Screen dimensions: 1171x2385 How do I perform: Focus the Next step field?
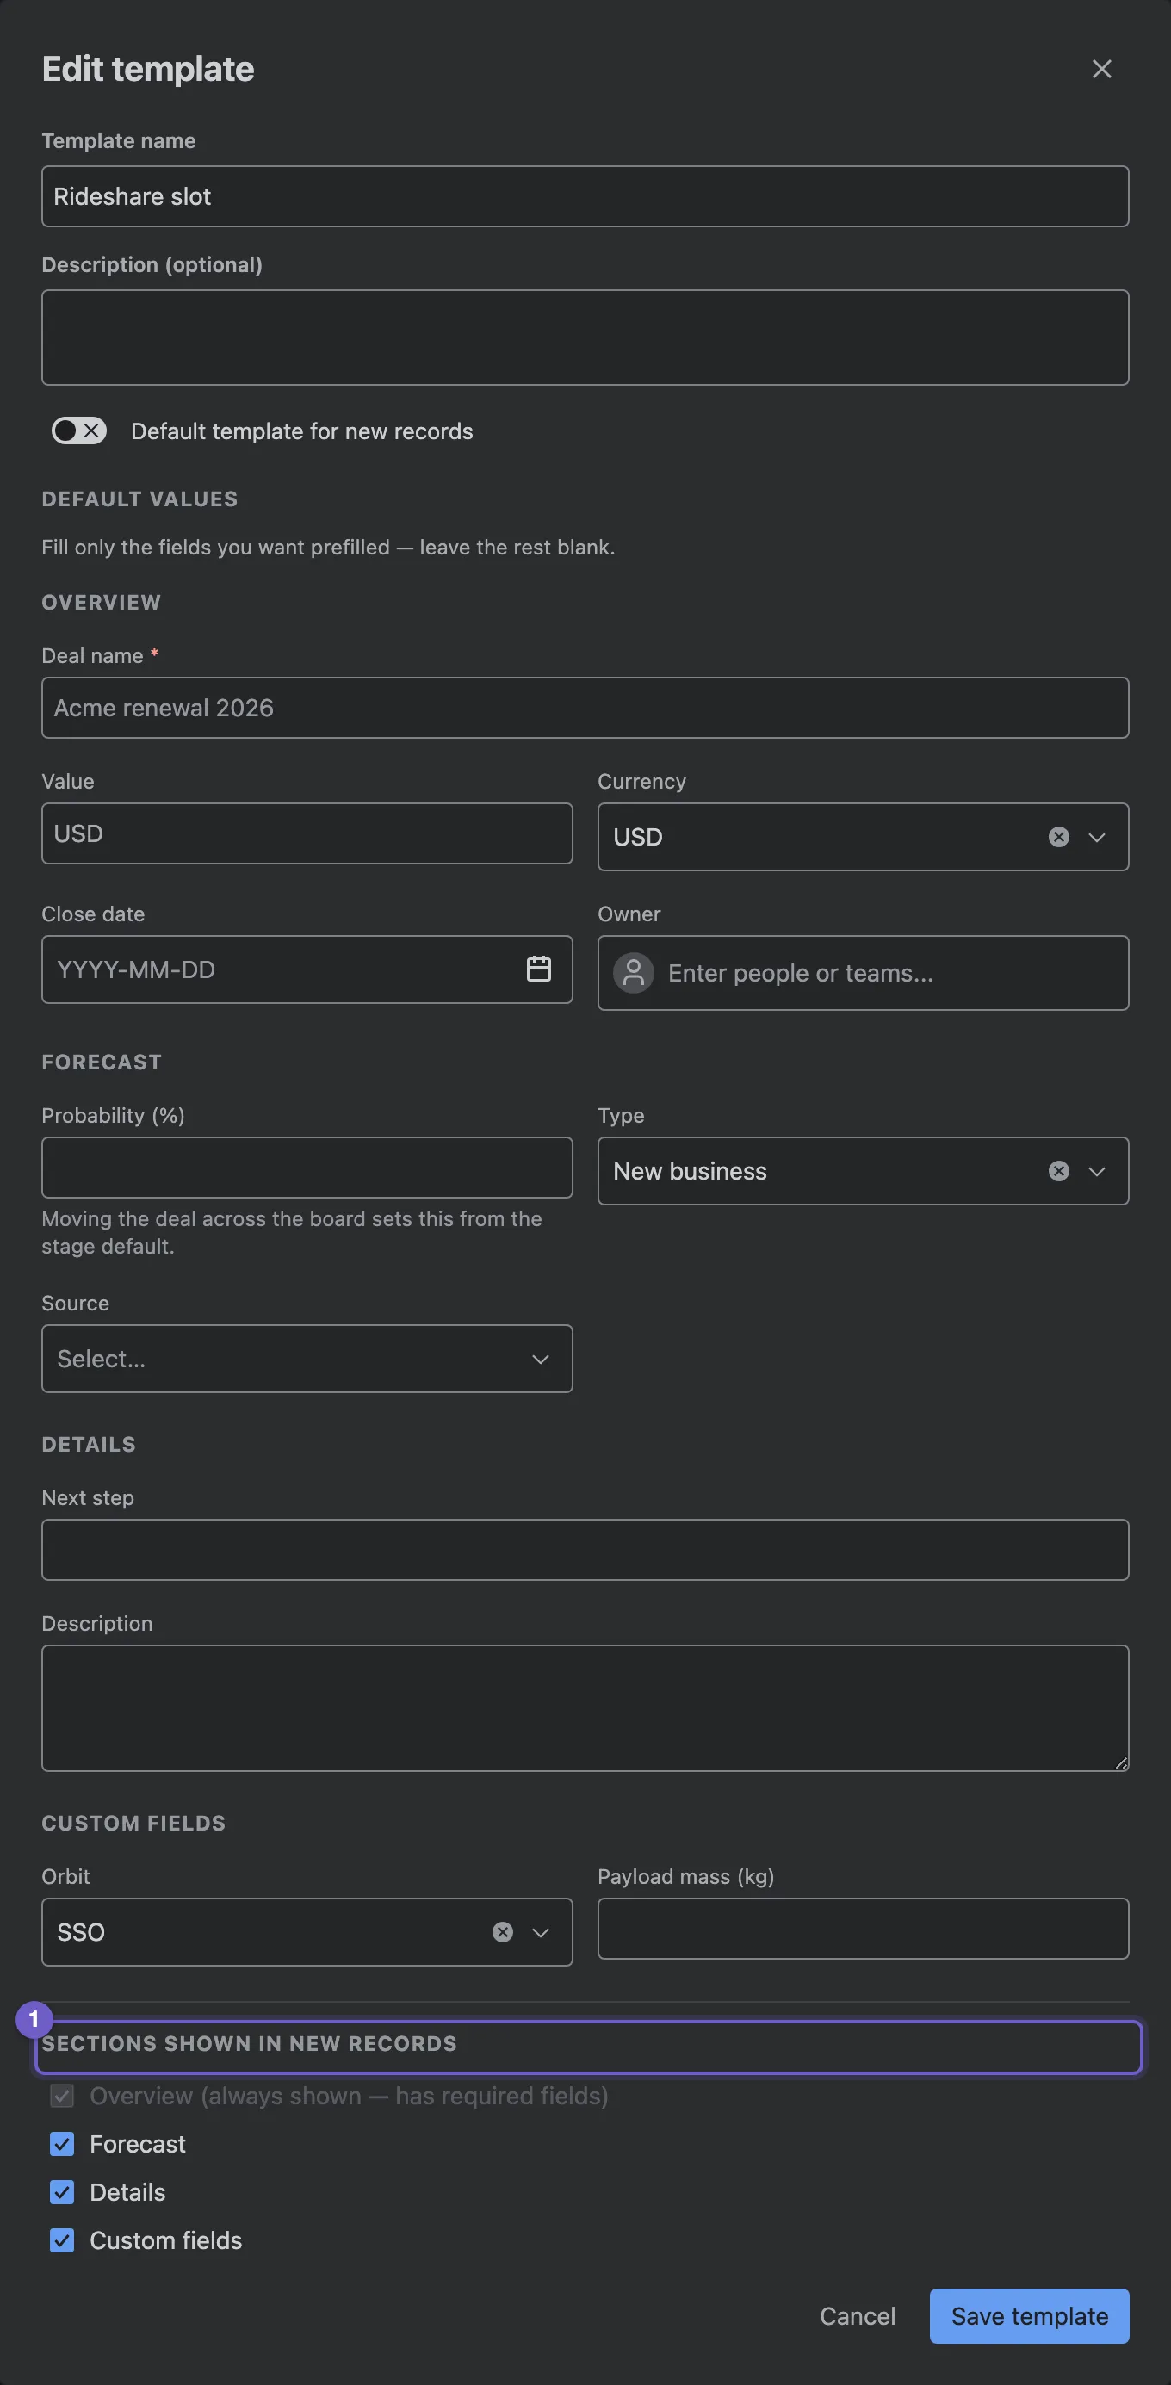585,1549
